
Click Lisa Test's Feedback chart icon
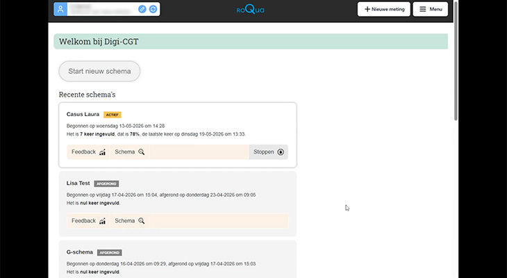point(103,221)
